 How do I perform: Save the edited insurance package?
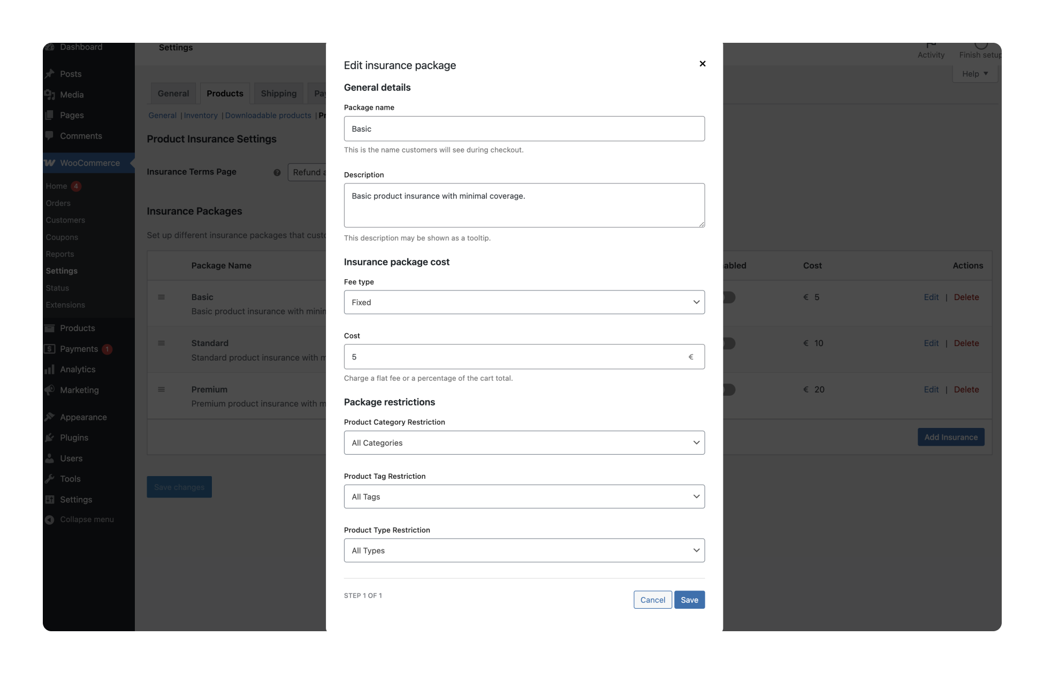689,600
